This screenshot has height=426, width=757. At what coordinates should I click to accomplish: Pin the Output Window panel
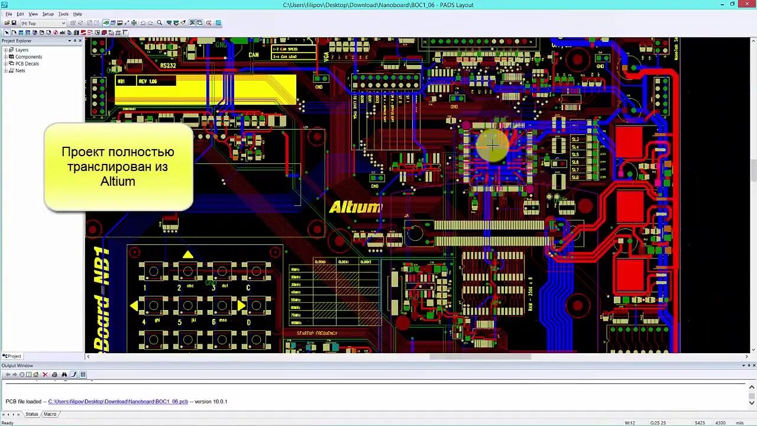(x=749, y=366)
